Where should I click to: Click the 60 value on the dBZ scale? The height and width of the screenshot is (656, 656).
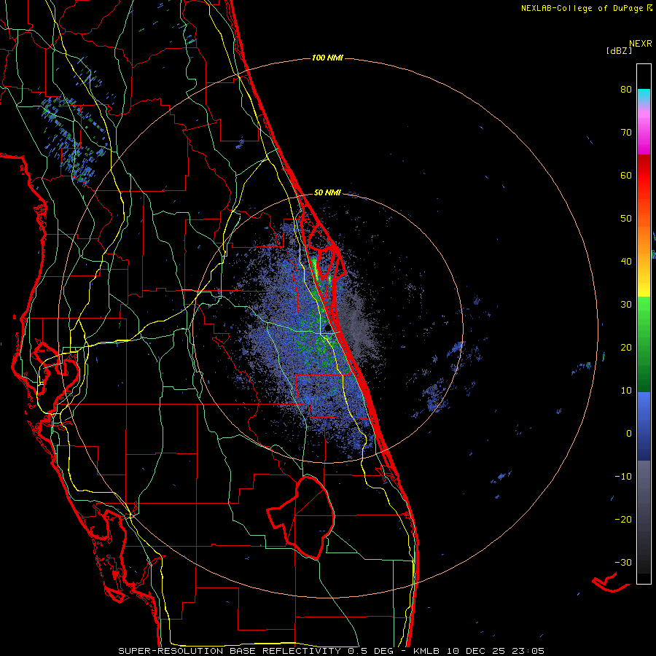(x=626, y=175)
